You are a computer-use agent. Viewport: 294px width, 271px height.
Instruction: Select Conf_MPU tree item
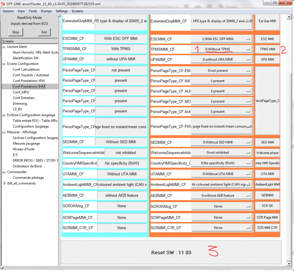coord(21,92)
